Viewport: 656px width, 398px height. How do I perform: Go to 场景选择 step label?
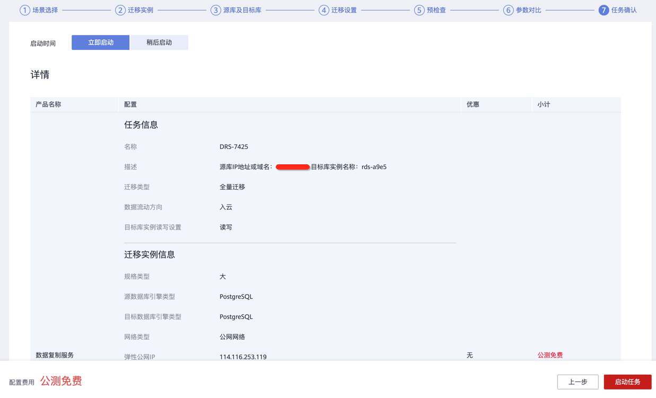pyautogui.click(x=45, y=10)
